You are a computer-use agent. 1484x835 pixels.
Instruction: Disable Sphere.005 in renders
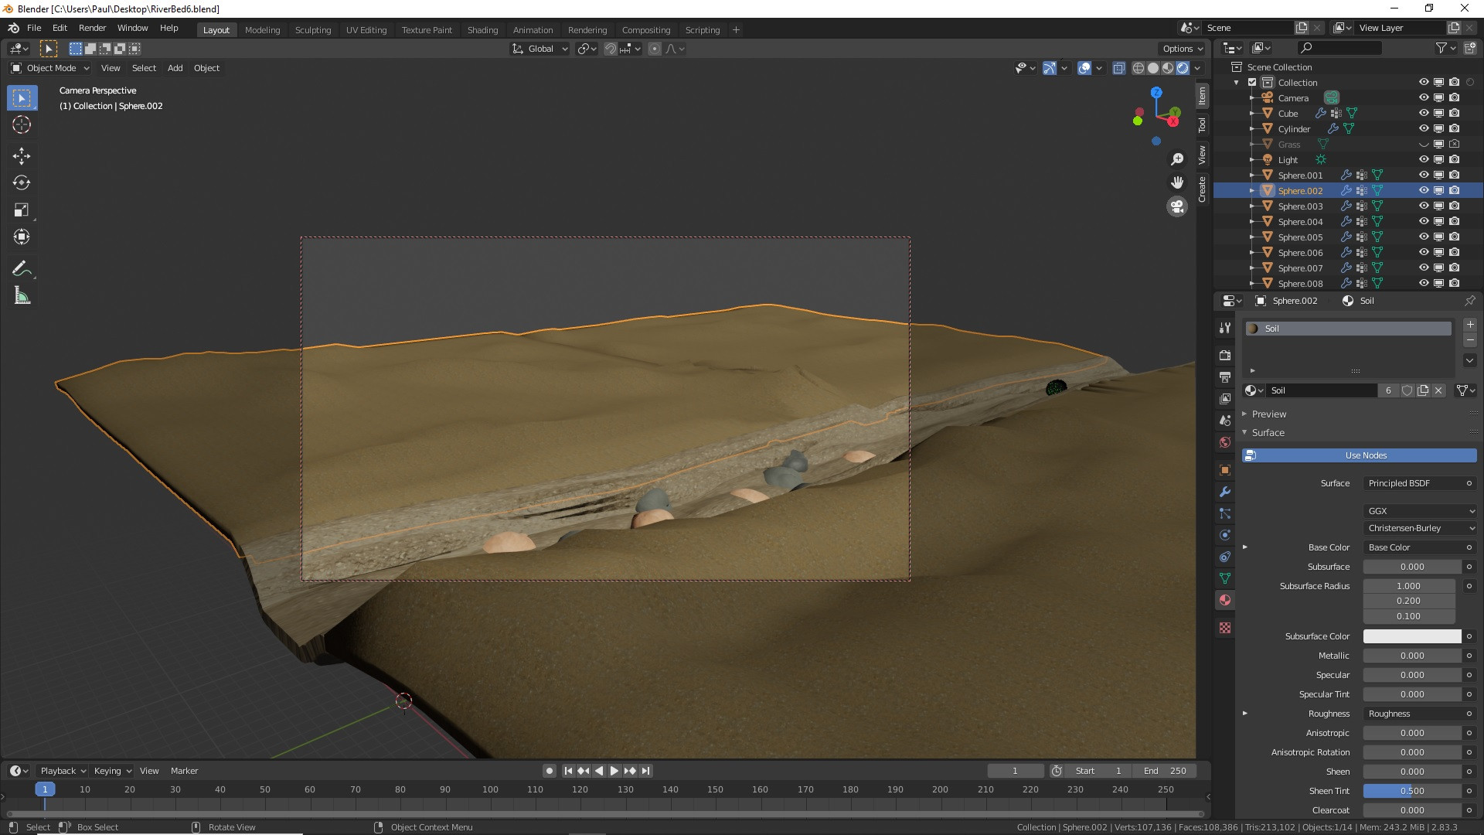1455,237
